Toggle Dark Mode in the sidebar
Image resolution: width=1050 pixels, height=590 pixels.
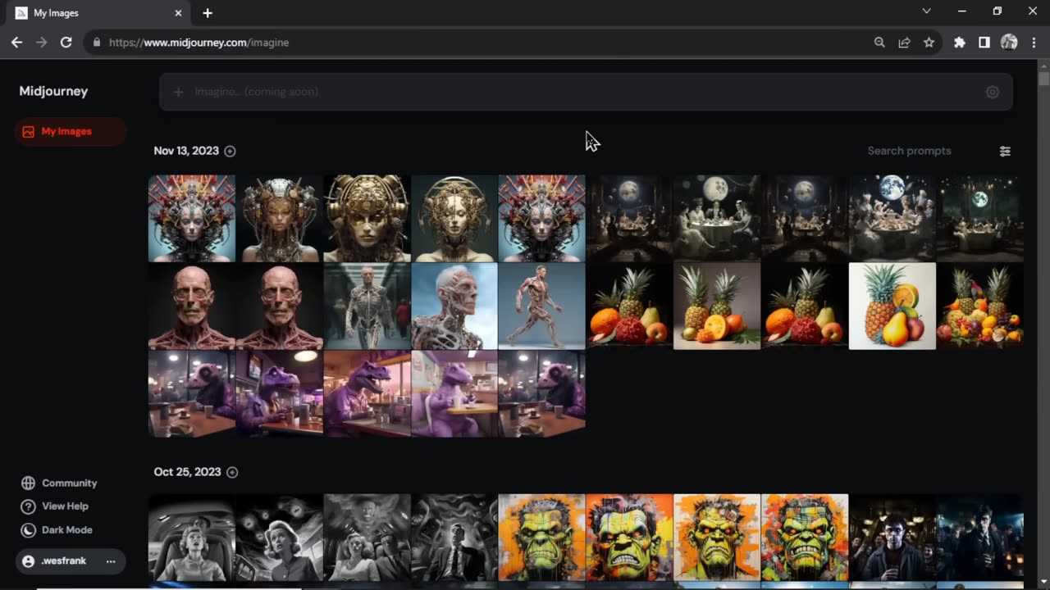57,530
